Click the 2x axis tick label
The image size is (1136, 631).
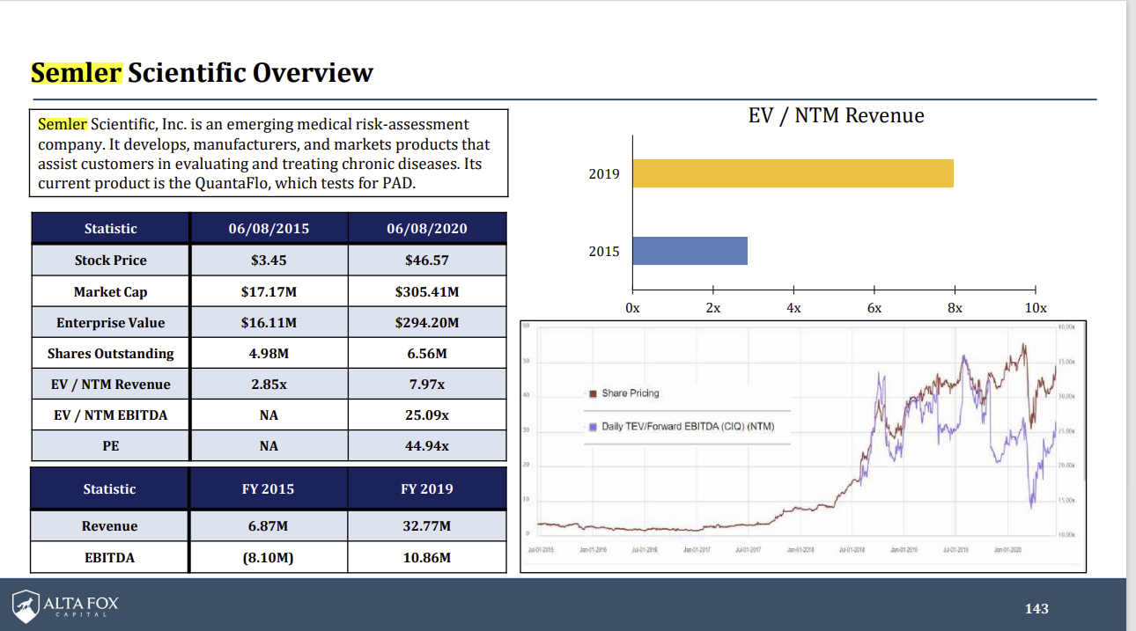click(713, 308)
